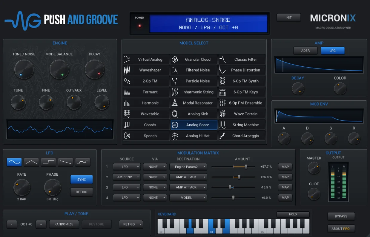Select the sine LFO waveform

click(x=14, y=162)
